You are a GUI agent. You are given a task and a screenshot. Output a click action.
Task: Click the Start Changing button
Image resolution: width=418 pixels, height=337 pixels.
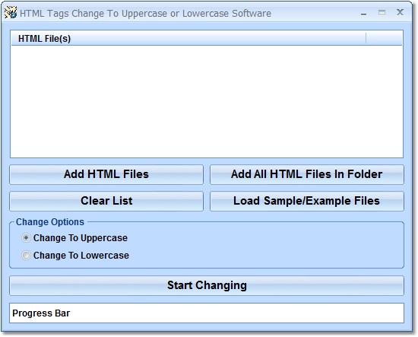point(207,285)
